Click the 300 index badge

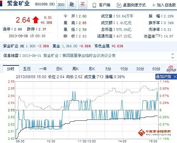(x=61, y=4)
